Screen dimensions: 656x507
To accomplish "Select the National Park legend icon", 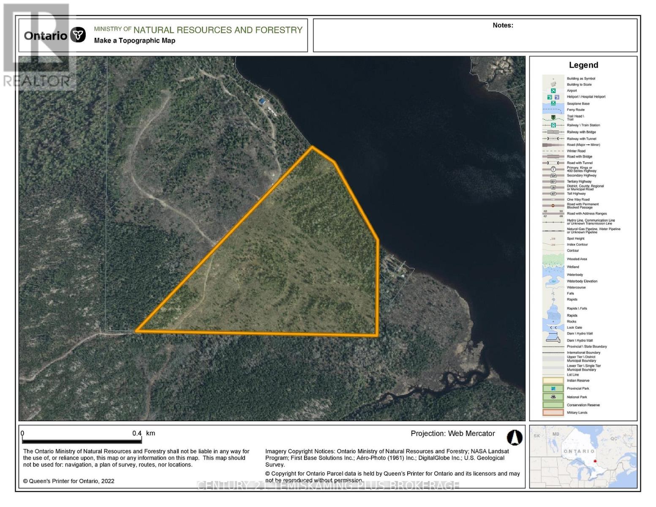I will pos(553,397).
